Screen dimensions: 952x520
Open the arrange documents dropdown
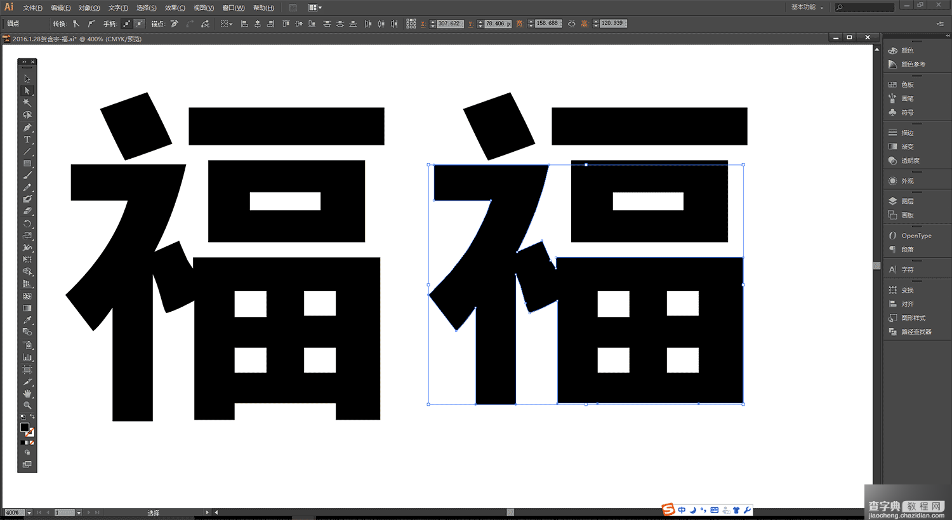point(315,8)
